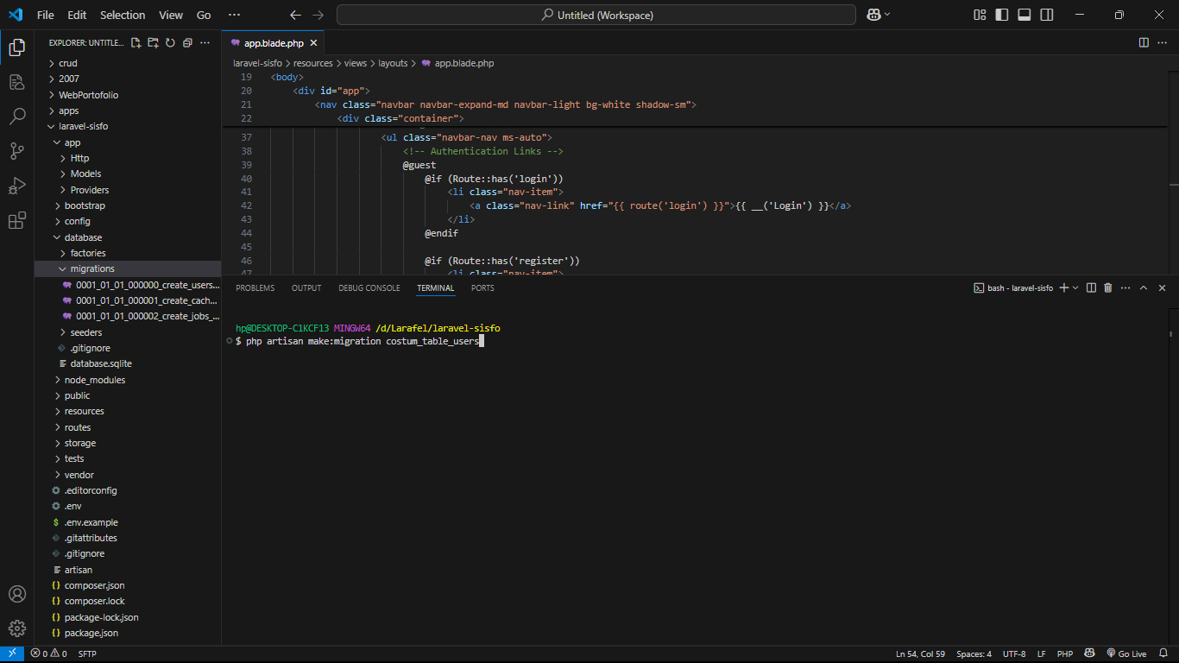
Task: Click Go Live in status bar
Action: (x=1125, y=654)
